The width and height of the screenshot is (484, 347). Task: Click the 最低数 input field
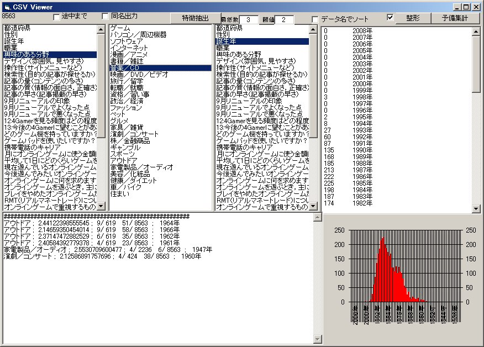click(x=249, y=20)
